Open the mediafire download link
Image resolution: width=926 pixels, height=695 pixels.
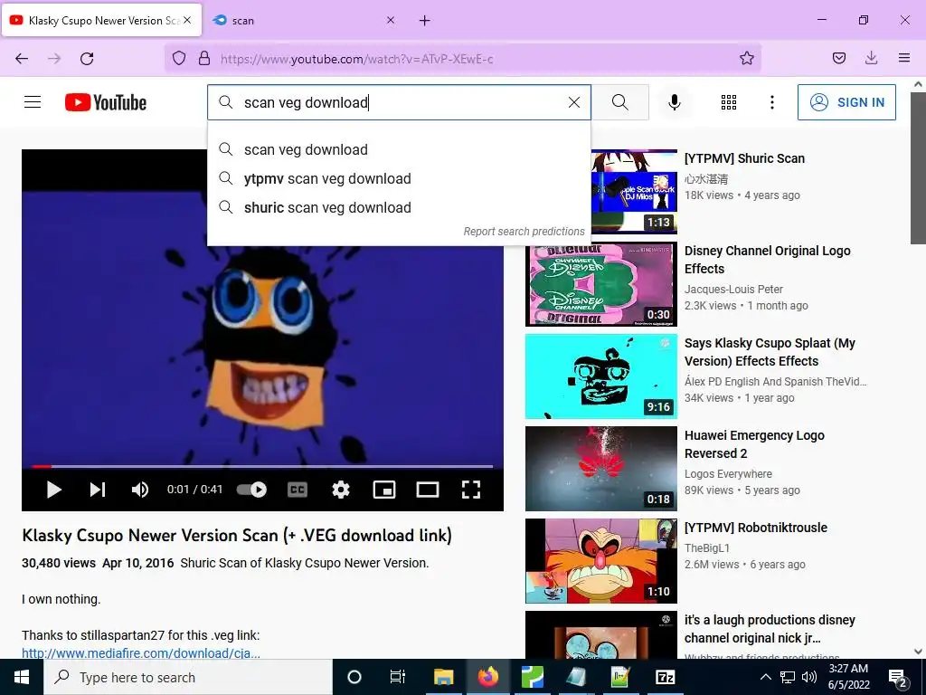pyautogui.click(x=140, y=653)
